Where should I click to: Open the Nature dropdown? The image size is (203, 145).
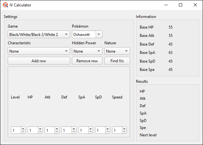[117, 51]
